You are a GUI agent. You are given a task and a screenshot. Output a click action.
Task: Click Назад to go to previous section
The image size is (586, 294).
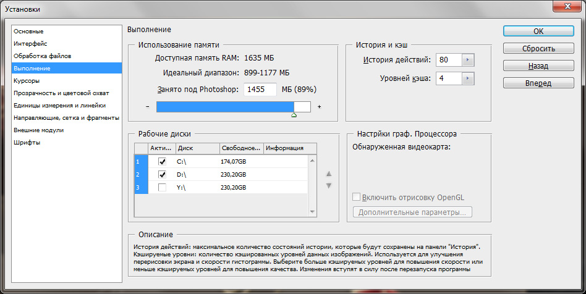[538, 65]
